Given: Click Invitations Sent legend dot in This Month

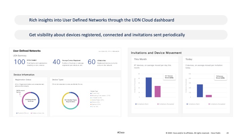Looking at the screenshot, I should 136,104.
